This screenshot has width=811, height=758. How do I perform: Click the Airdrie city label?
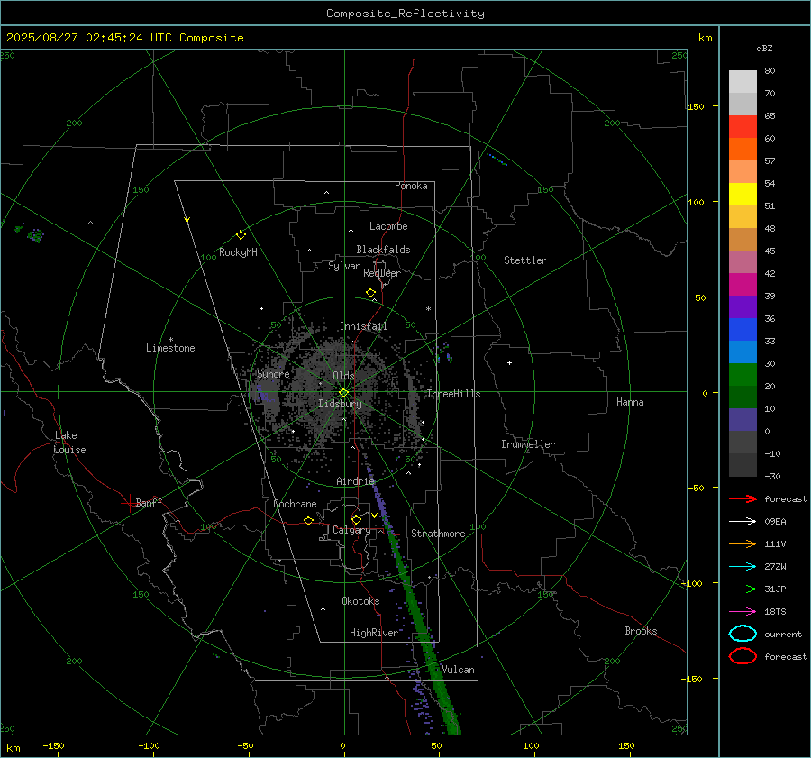(355, 481)
